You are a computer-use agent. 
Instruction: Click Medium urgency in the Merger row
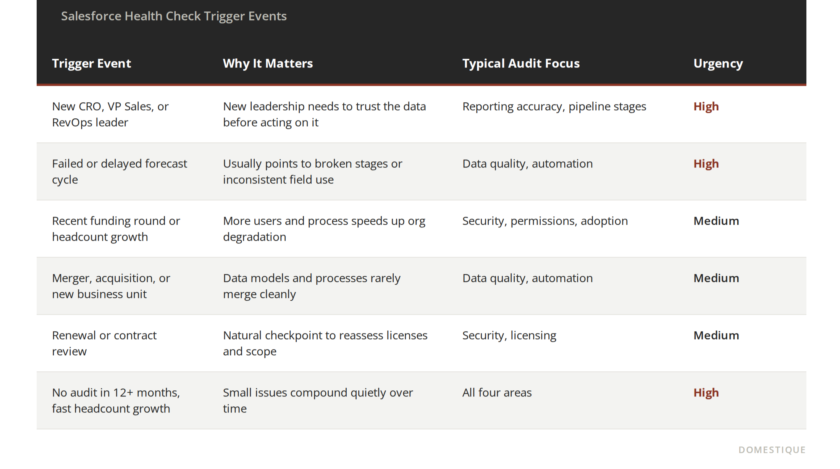click(716, 278)
